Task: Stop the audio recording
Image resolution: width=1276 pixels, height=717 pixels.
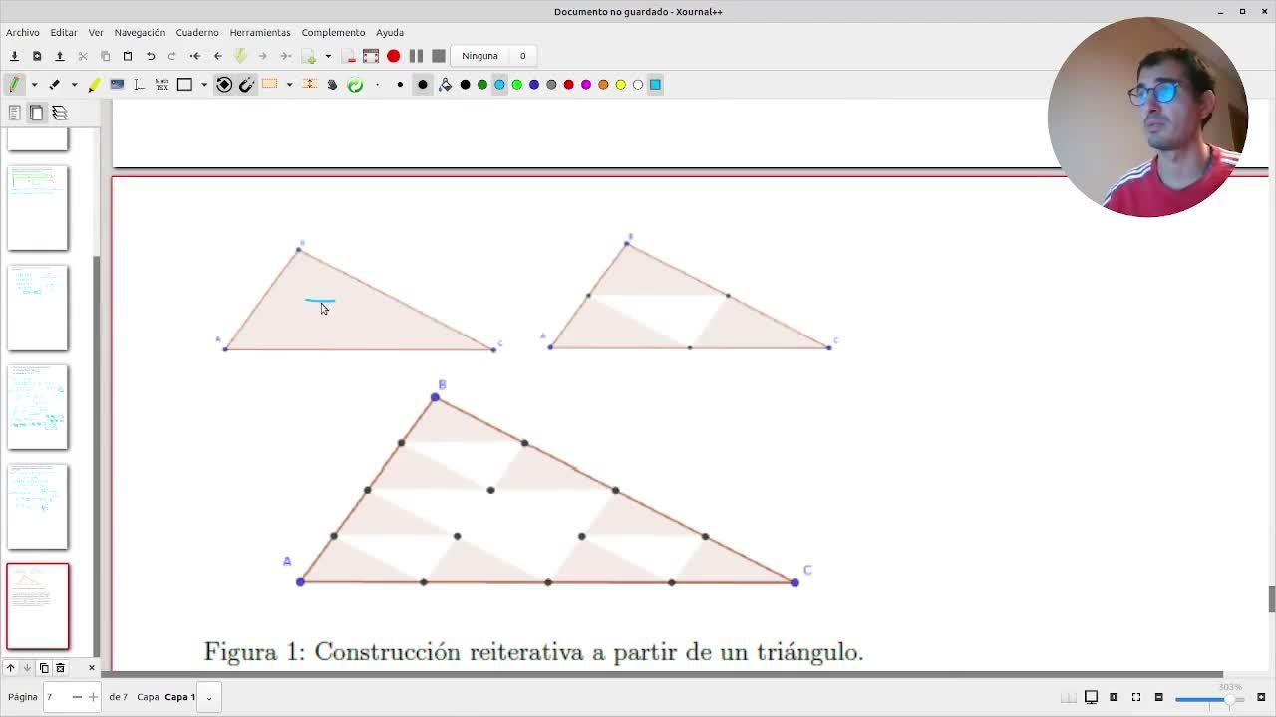Action: coord(438,56)
